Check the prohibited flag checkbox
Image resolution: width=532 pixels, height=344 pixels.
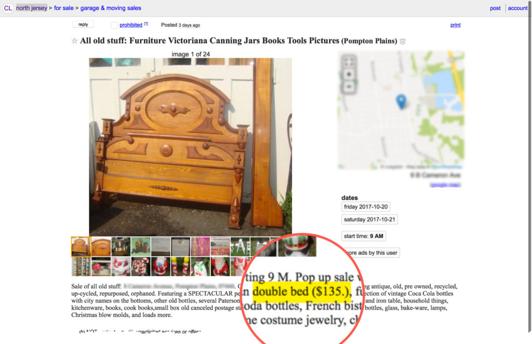pos(114,25)
